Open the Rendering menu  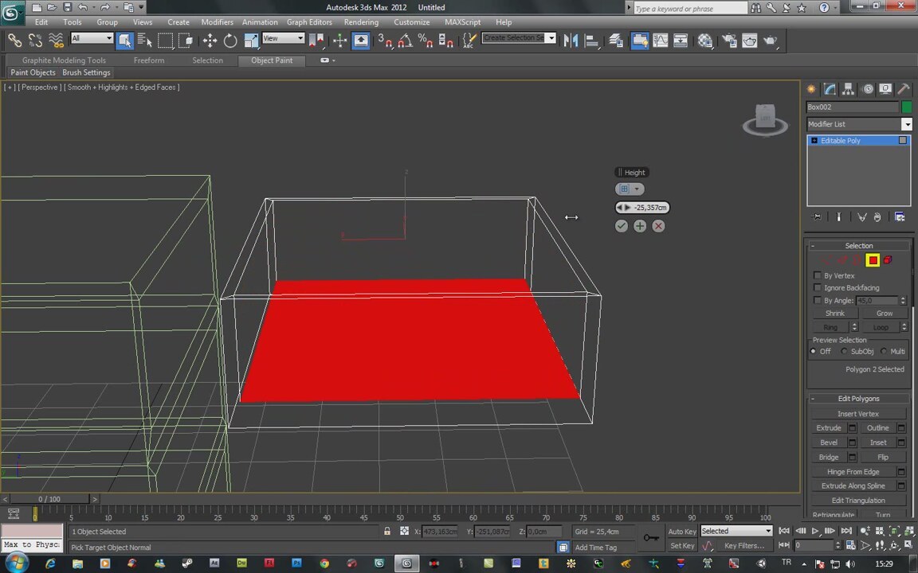pos(361,22)
